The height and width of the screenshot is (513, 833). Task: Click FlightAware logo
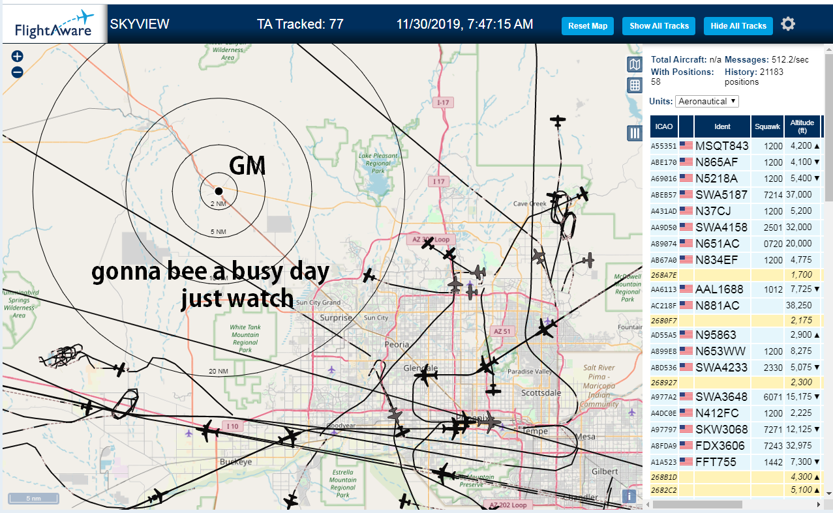[x=53, y=24]
